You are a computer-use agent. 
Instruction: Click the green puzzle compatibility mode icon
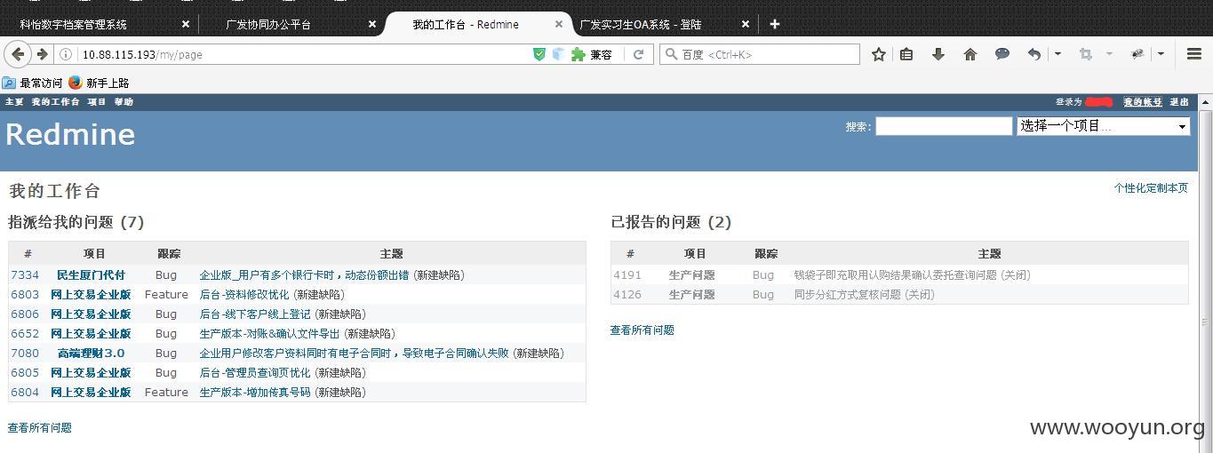pyautogui.click(x=579, y=54)
